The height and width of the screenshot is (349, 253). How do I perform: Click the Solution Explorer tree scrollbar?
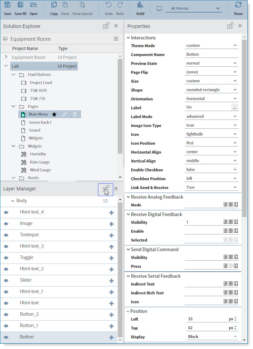click(120, 106)
